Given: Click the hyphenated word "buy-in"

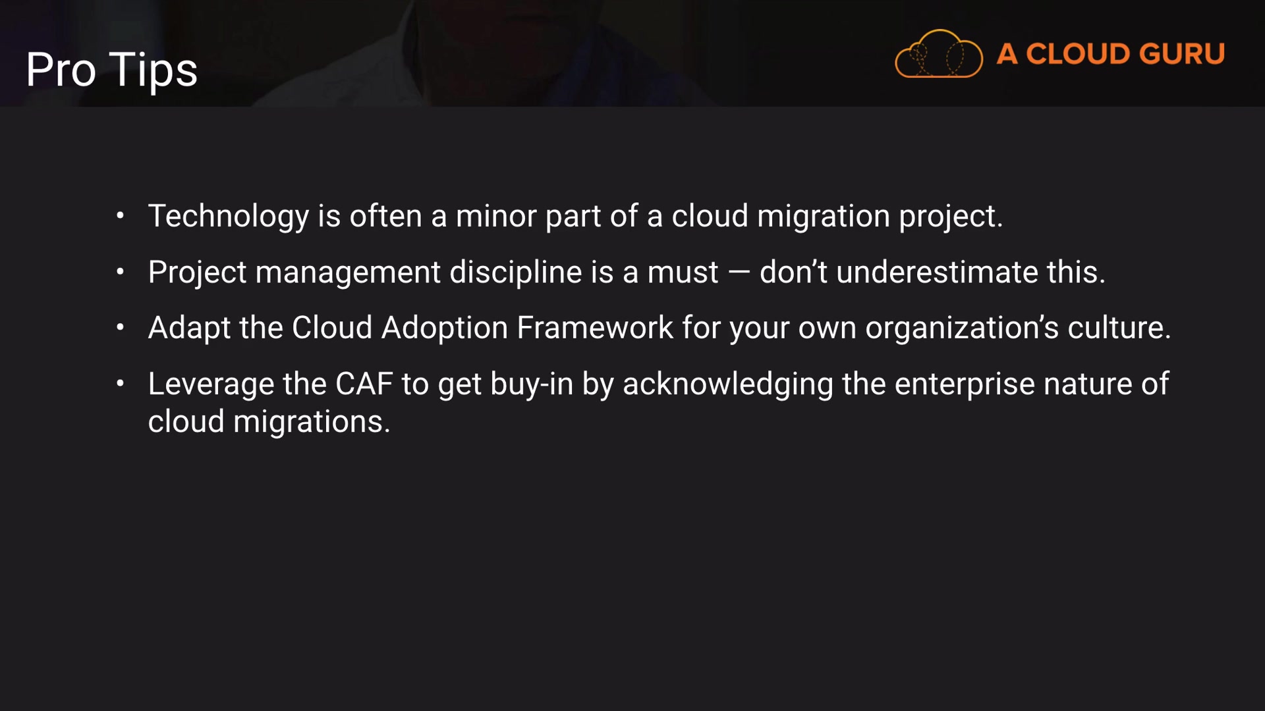Looking at the screenshot, I should pos(531,384).
